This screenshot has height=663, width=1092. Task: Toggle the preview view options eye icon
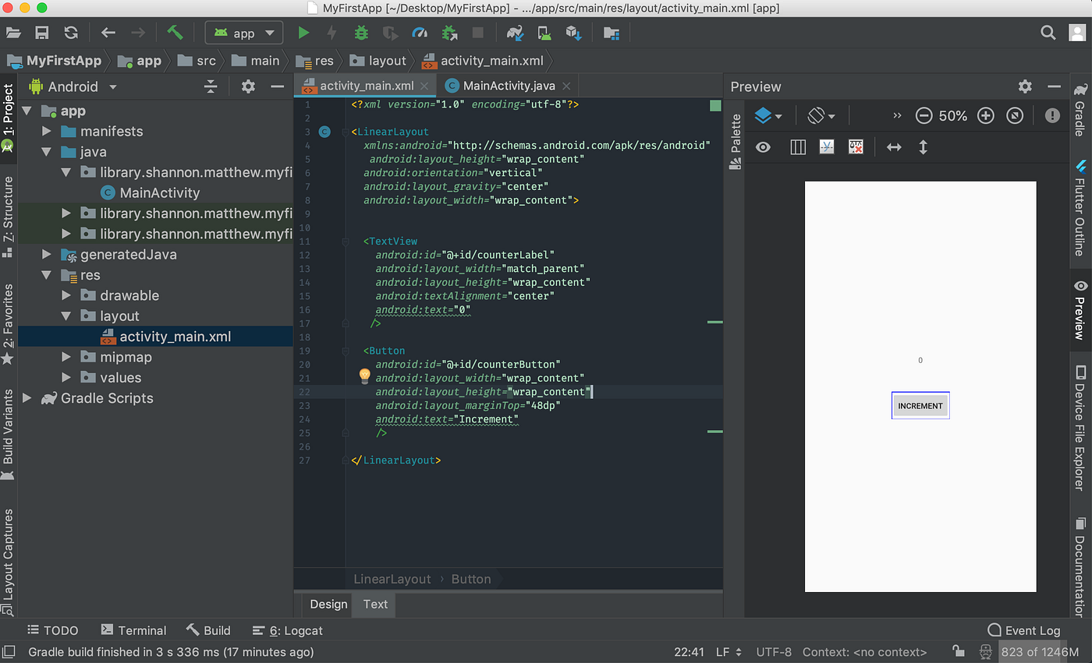[763, 146]
